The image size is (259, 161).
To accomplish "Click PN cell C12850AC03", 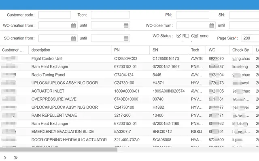I will (x=130, y=58).
